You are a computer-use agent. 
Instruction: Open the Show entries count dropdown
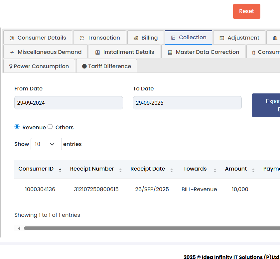coord(46,144)
